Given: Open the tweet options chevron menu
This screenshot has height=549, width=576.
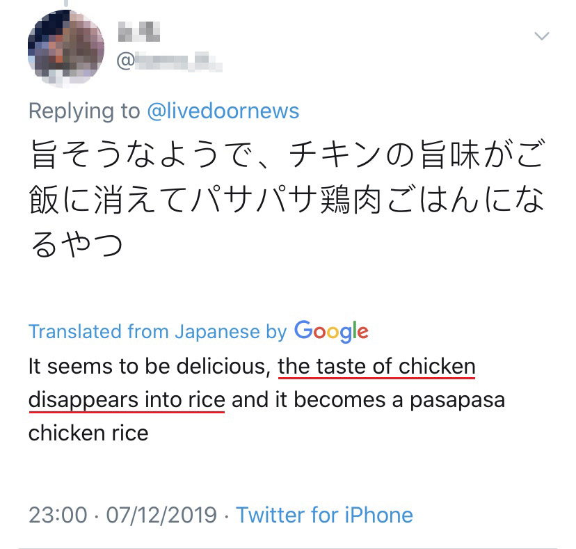Looking at the screenshot, I should [541, 36].
